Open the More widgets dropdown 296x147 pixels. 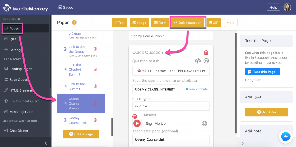click(230, 23)
